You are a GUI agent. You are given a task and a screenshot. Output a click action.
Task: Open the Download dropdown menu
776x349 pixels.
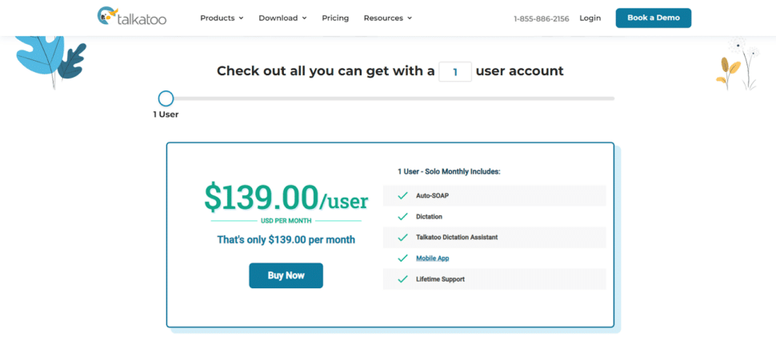(282, 18)
